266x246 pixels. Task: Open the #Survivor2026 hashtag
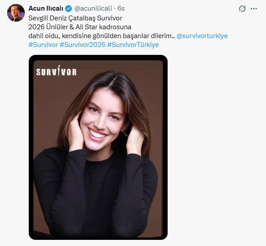tap(82, 45)
